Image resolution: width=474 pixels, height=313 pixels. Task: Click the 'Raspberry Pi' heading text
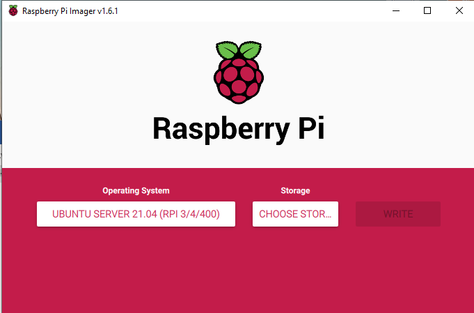click(239, 129)
